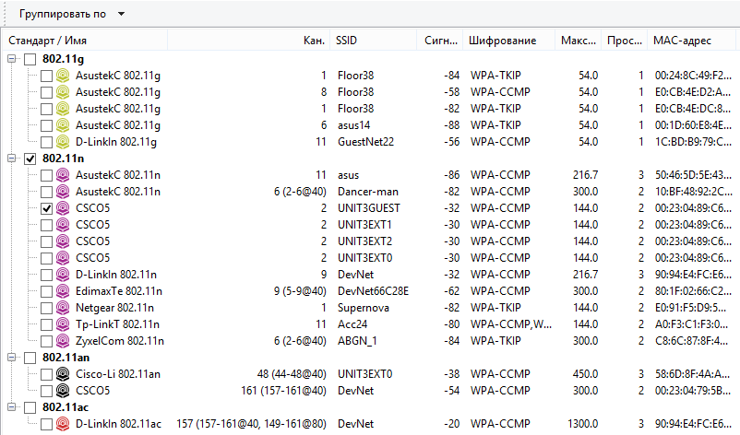Open the Группировать по dropdown

click(72, 14)
